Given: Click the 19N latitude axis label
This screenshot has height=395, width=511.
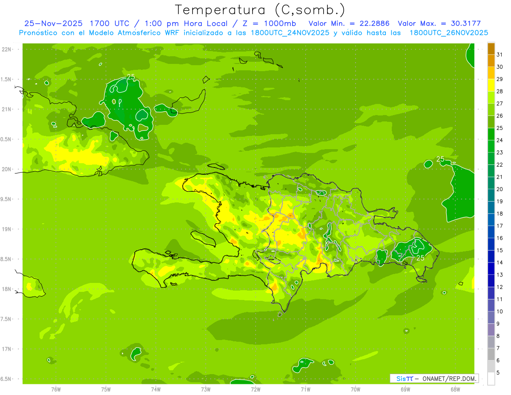Looking at the screenshot, I should (6, 229).
